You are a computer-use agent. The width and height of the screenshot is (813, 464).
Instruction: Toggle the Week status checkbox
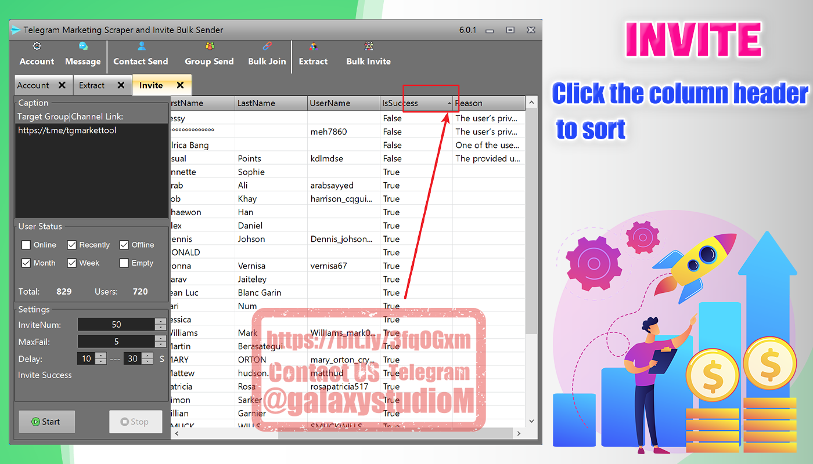(71, 263)
